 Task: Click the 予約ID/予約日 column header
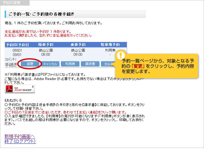(18, 45)
